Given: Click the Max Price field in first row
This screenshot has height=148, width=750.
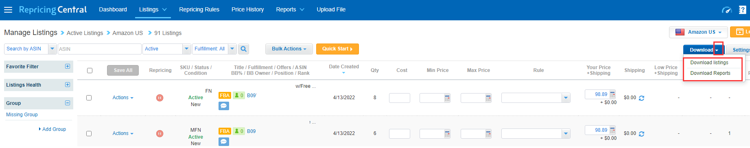Looking at the screenshot, I should point(473,98).
